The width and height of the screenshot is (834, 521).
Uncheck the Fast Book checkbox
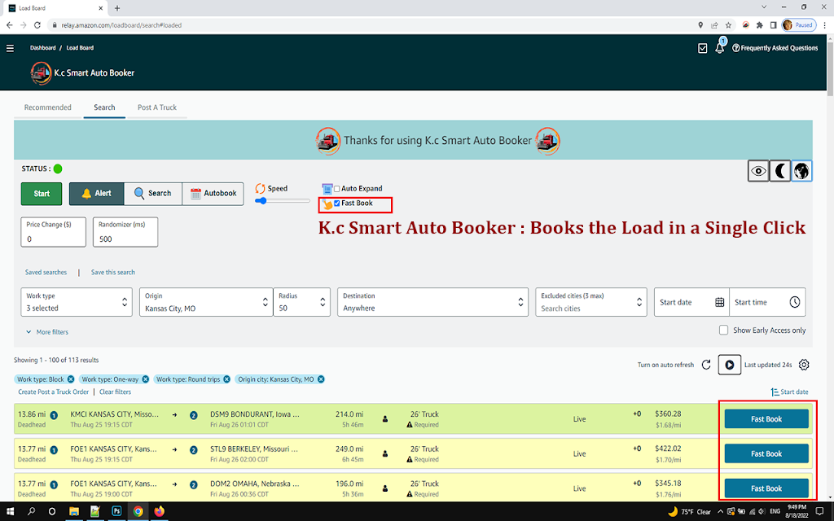click(337, 203)
